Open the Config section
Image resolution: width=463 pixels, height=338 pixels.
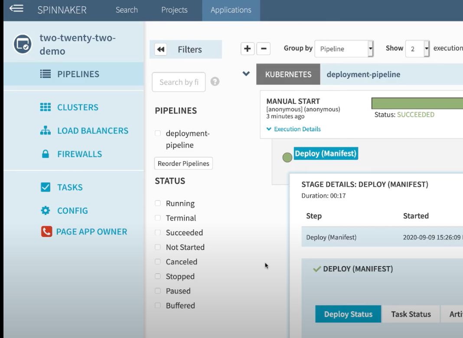point(72,211)
